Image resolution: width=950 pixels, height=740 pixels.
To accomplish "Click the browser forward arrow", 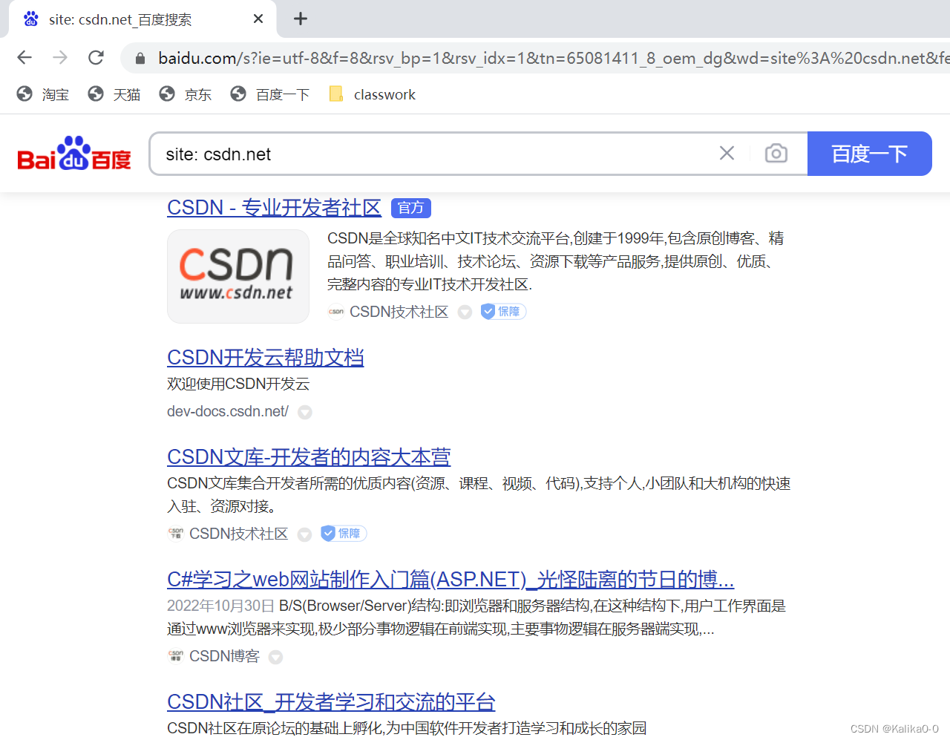I will pos(60,57).
